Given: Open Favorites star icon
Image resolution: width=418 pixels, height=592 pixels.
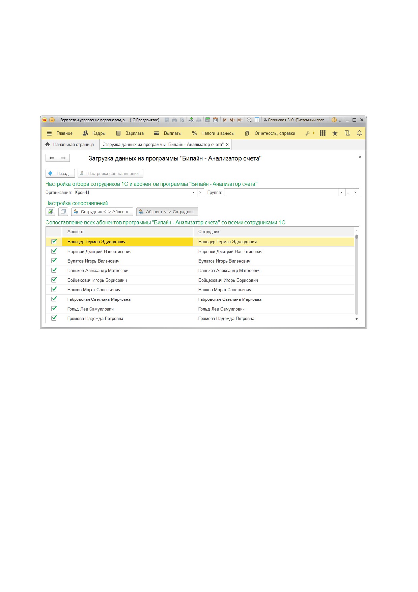Looking at the screenshot, I should click(x=335, y=133).
